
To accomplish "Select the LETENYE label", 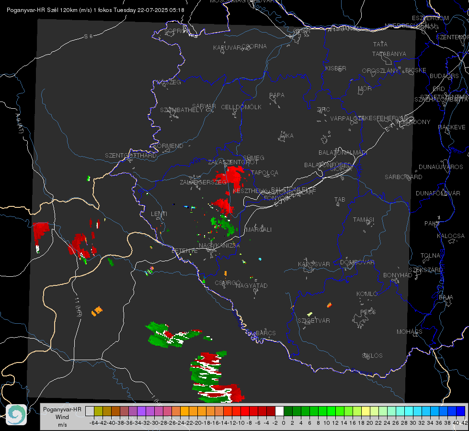I will click(x=184, y=250).
